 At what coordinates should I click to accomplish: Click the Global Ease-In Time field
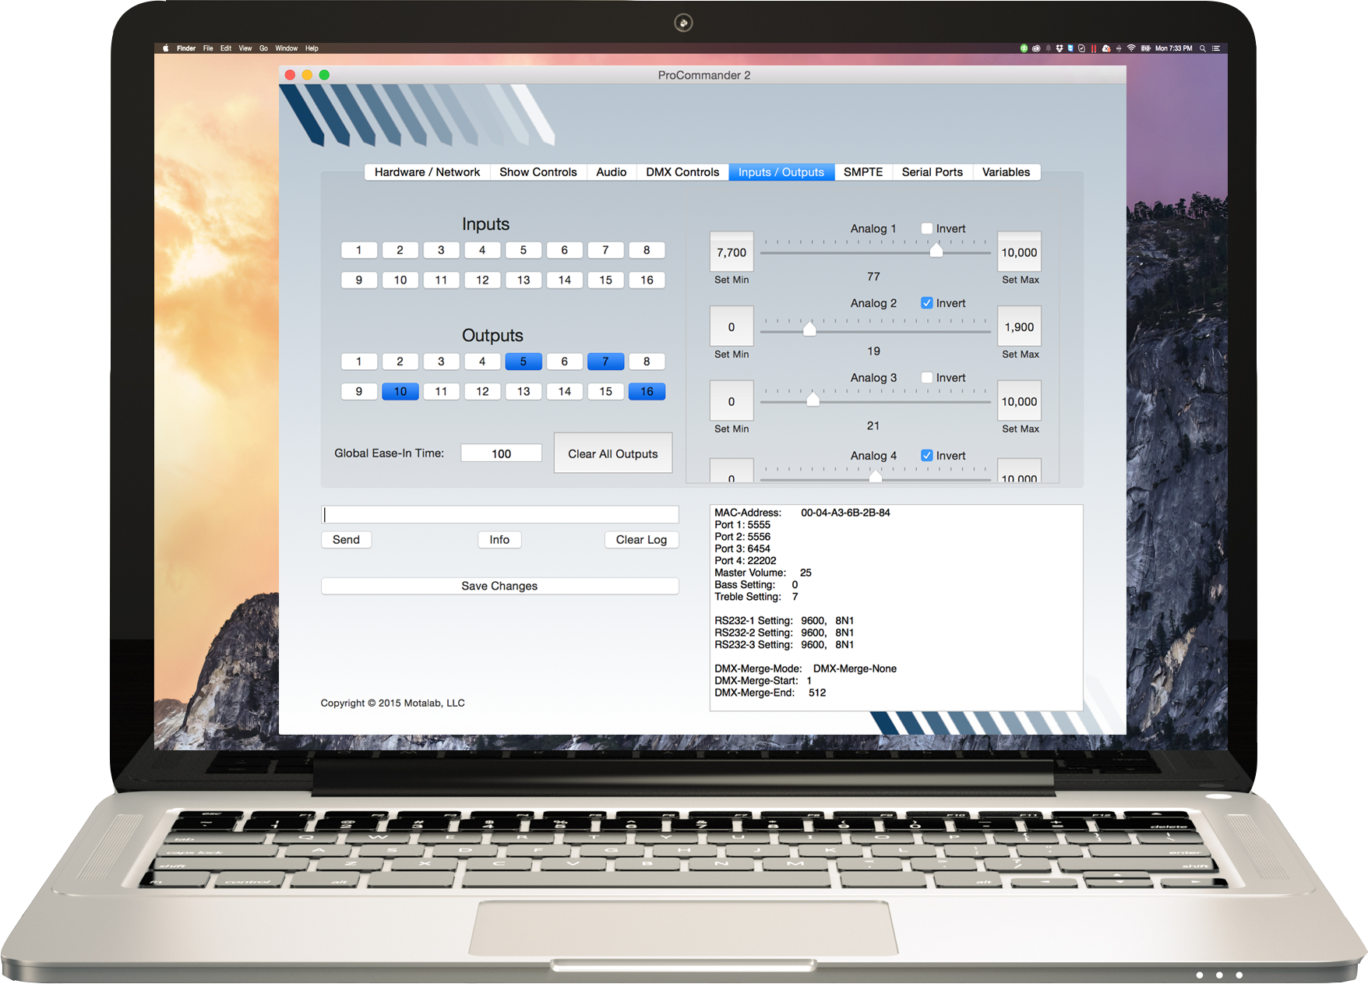click(x=502, y=453)
